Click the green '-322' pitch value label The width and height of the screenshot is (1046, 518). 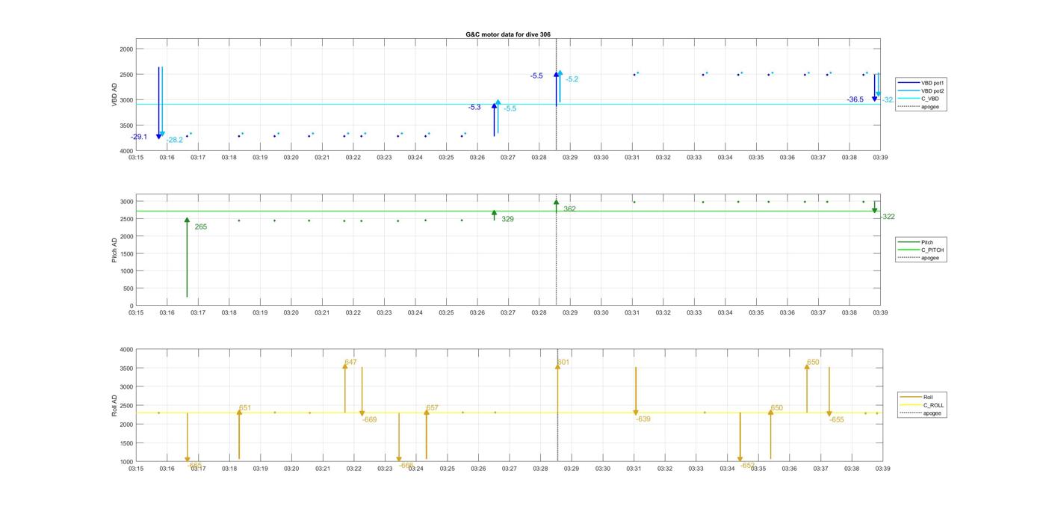pos(887,217)
